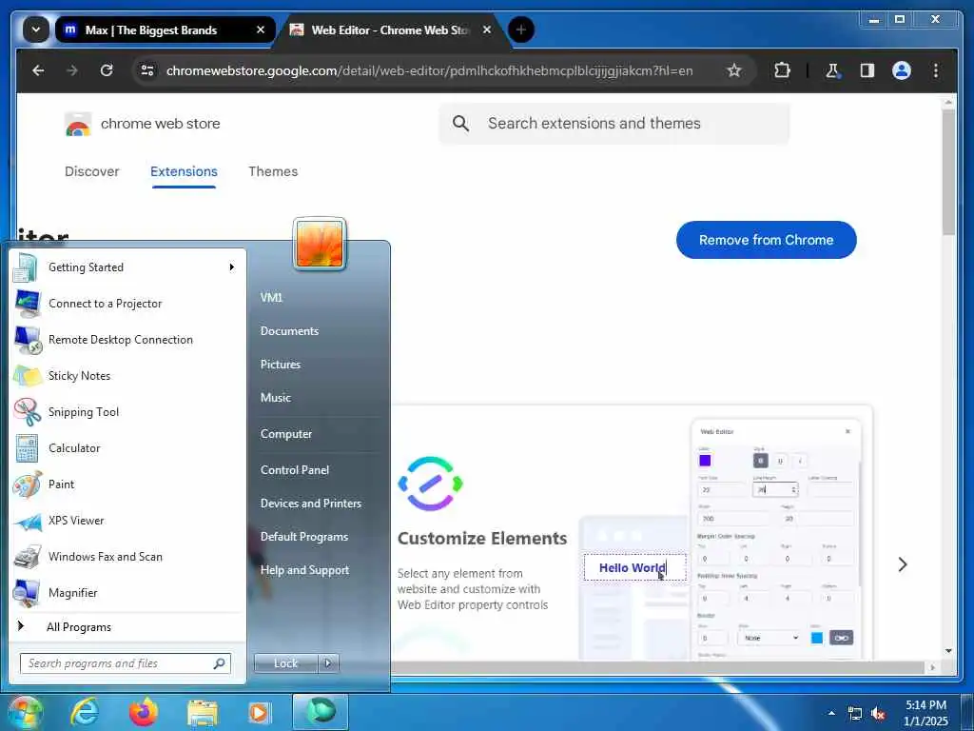Open the tab search dropdown arrow
The width and height of the screenshot is (974, 731).
(x=36, y=30)
